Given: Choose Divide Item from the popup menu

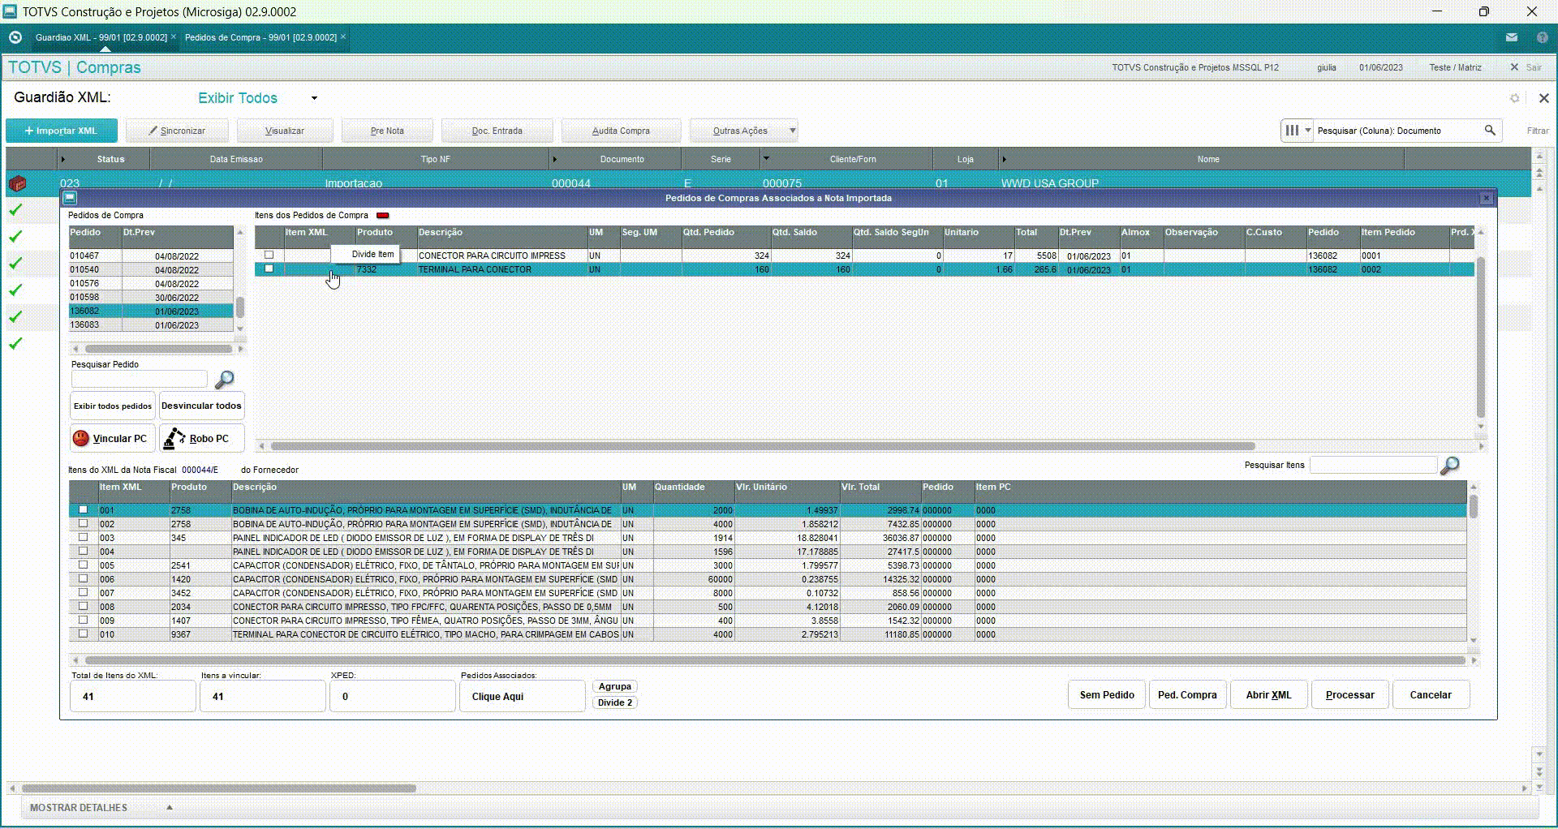Looking at the screenshot, I should [372, 255].
